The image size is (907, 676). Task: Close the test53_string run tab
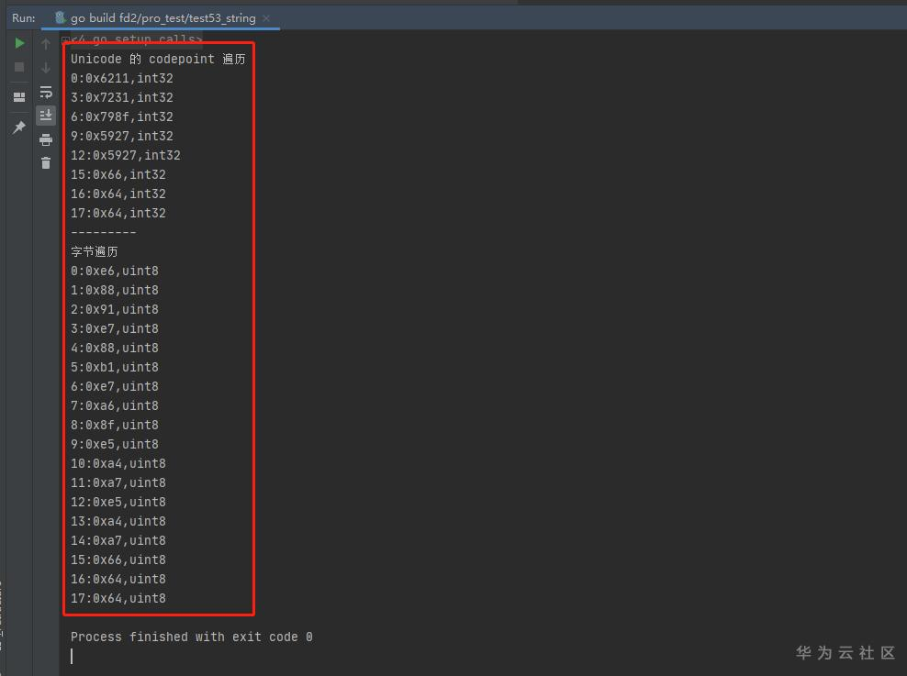266,18
